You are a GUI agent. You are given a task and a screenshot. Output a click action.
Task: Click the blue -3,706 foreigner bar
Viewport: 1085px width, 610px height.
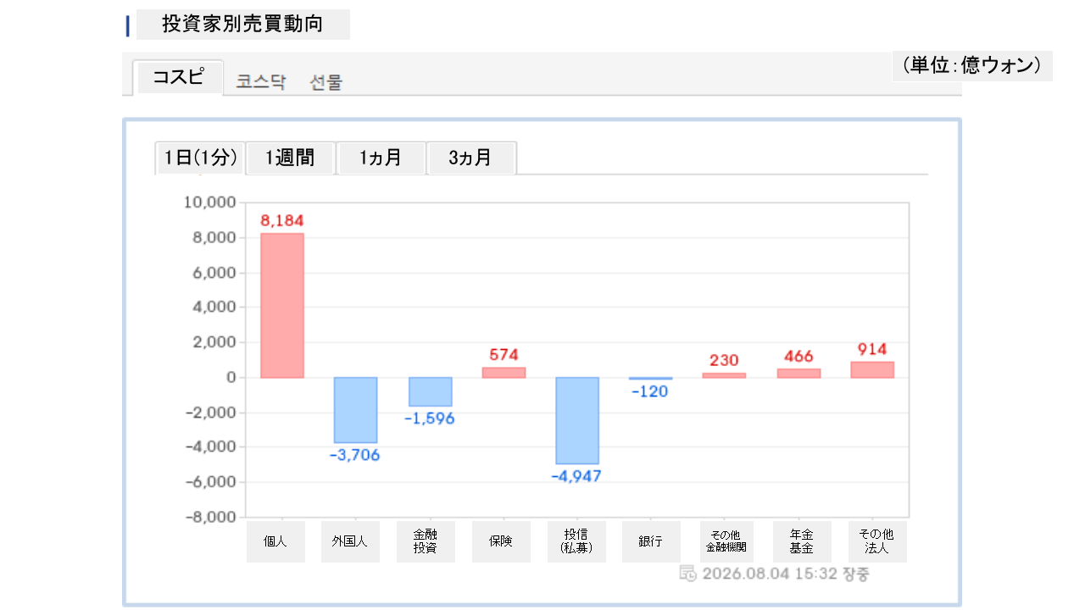pyautogui.click(x=356, y=410)
